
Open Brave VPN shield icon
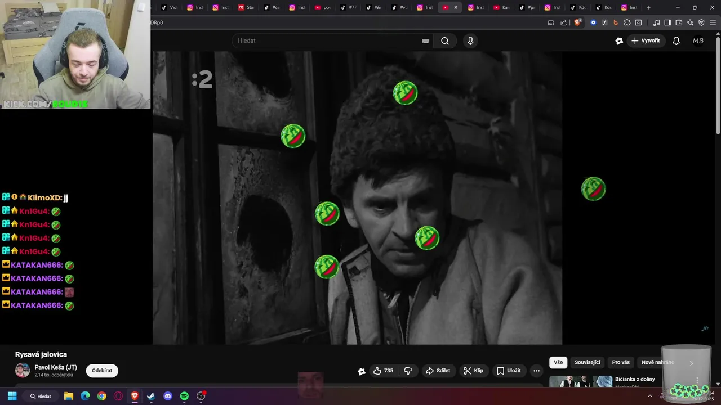pos(701,22)
